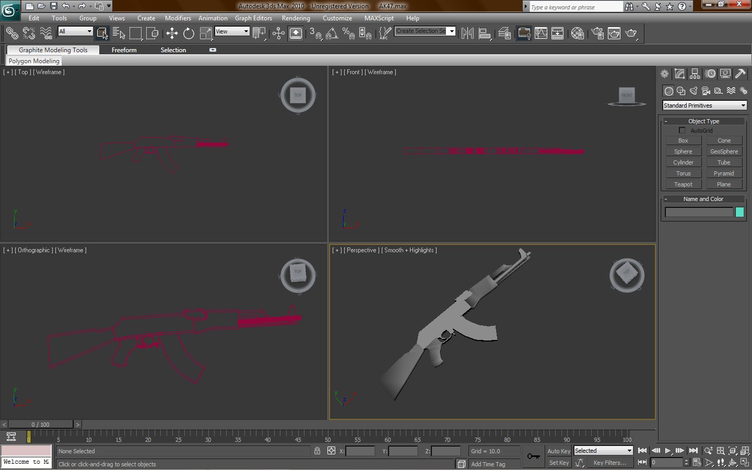This screenshot has height=470, width=752.
Task: Toggle the 3D Snaps button
Action: pyautogui.click(x=315, y=33)
